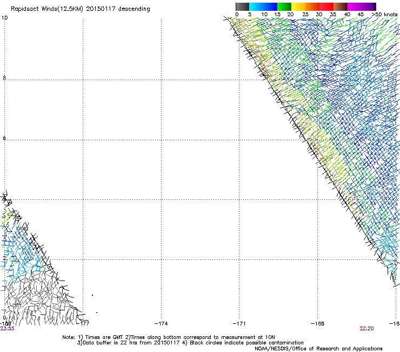Click the 'NOAA/NESDIS/Office of Research and Applications' credit
This screenshot has width=400, height=352.
coord(318,349)
